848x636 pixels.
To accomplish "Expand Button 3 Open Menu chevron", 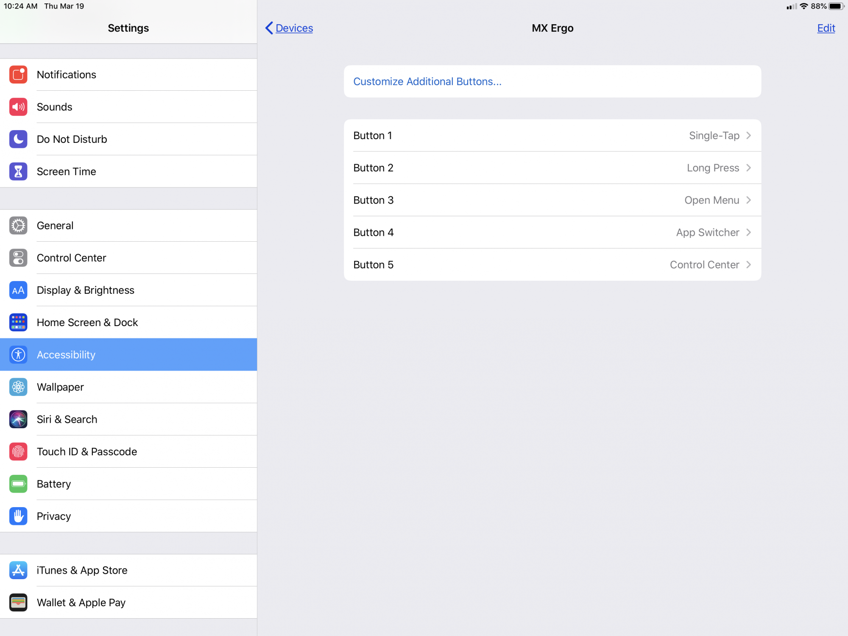I will (x=749, y=200).
